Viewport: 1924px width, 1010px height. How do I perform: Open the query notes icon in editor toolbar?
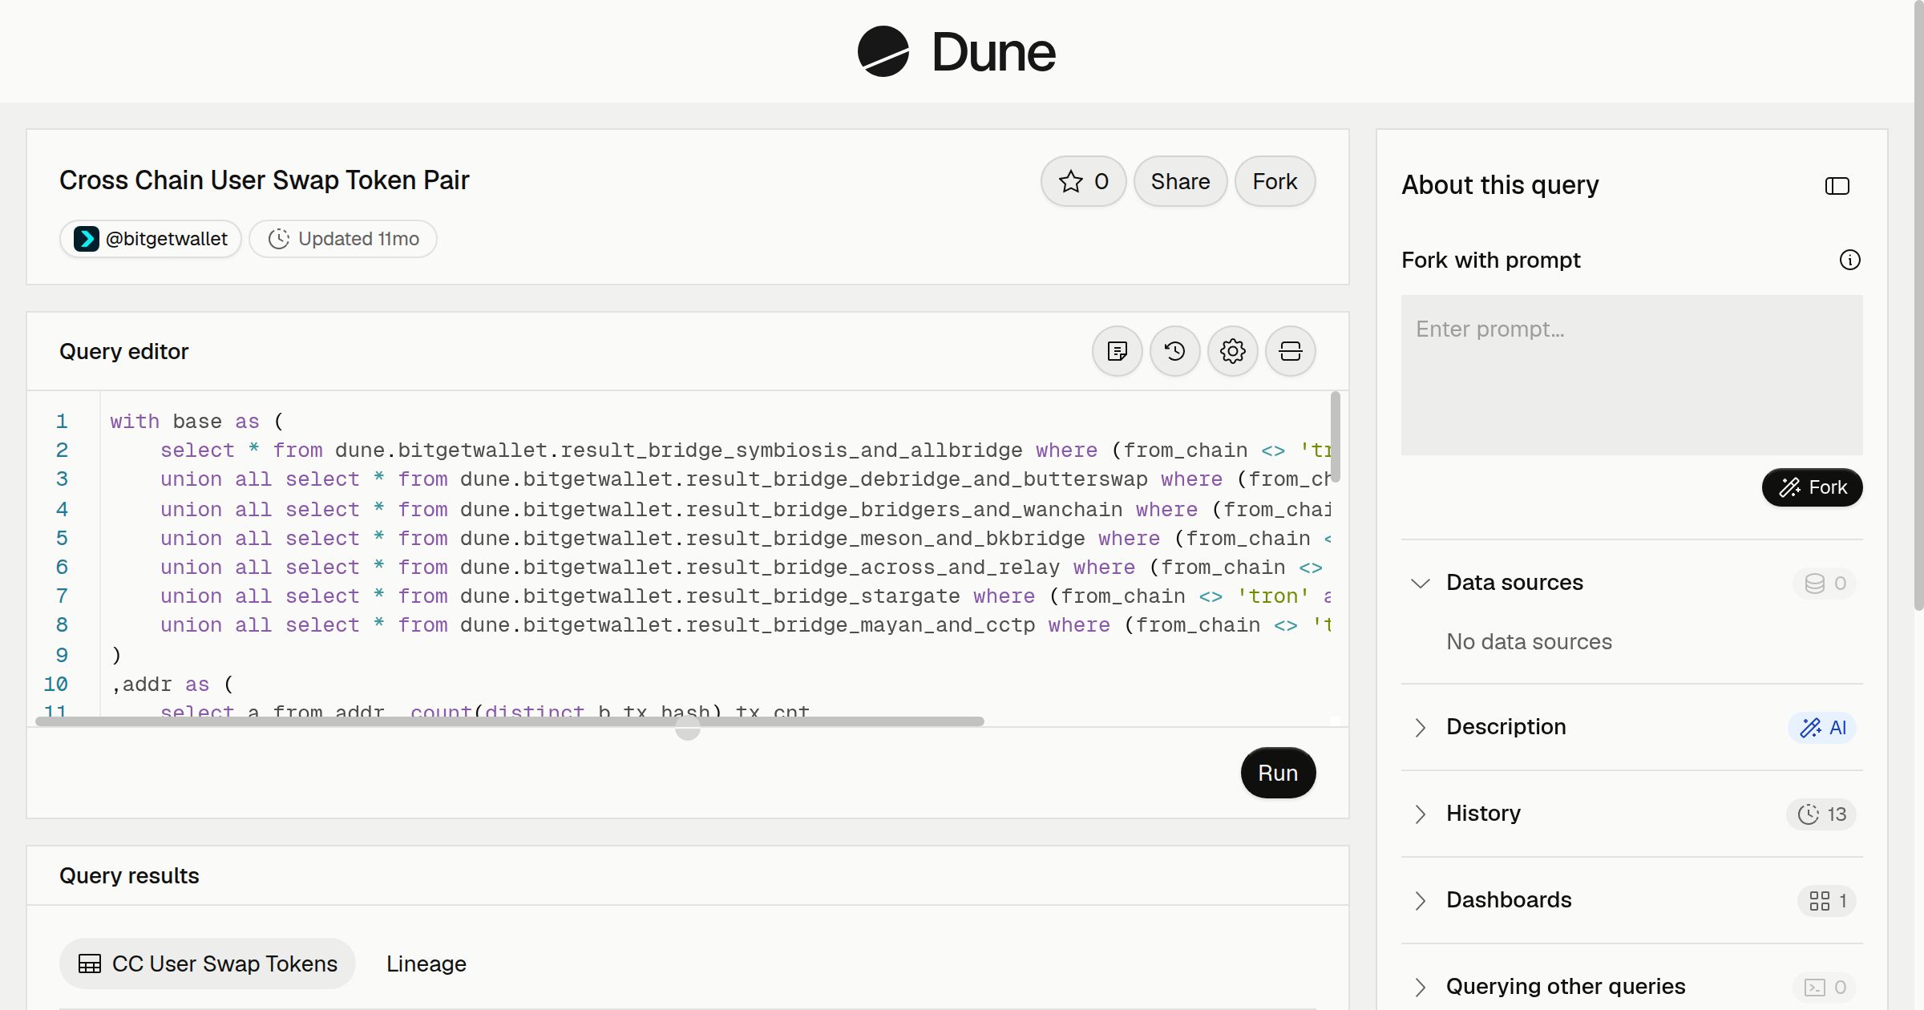point(1118,351)
